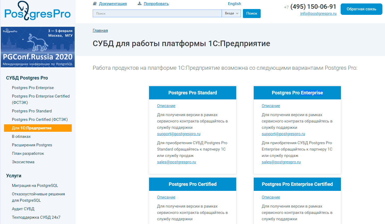The height and width of the screenshot is (224, 385).
Task: Open the Попробовать link
Action: 156,4
